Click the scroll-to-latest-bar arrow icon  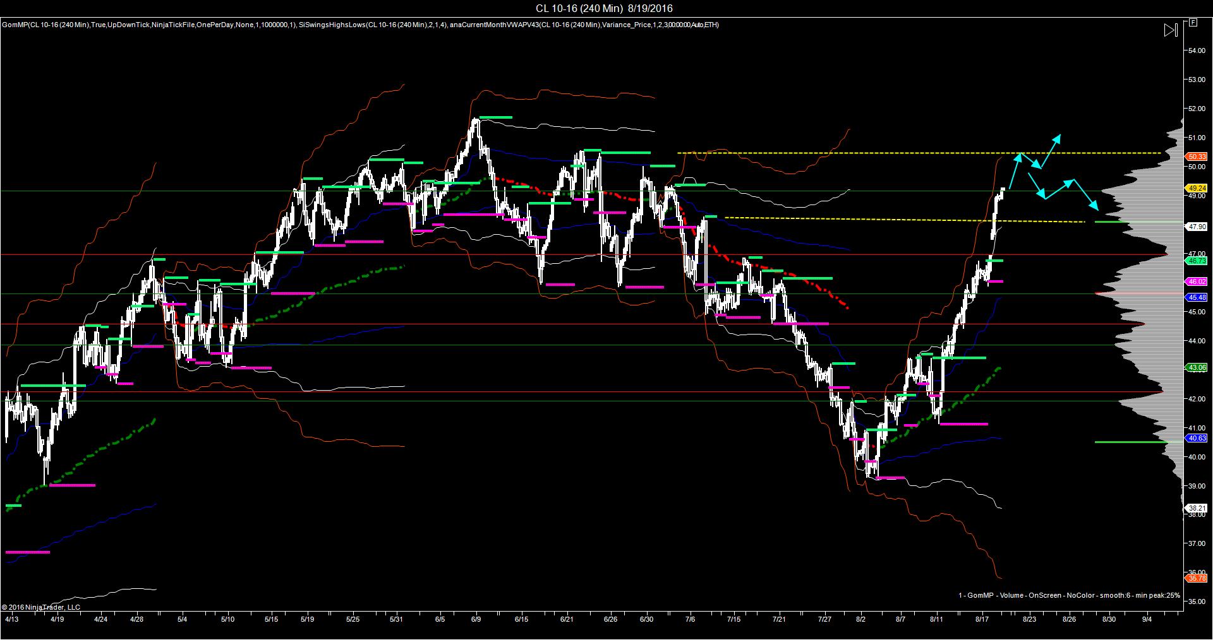click(1171, 30)
